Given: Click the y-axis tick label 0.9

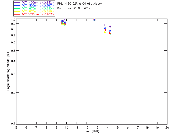Looking at the screenshot, I should [x=13, y=24].
